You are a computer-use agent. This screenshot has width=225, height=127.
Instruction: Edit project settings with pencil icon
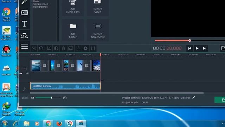click(x=194, y=98)
